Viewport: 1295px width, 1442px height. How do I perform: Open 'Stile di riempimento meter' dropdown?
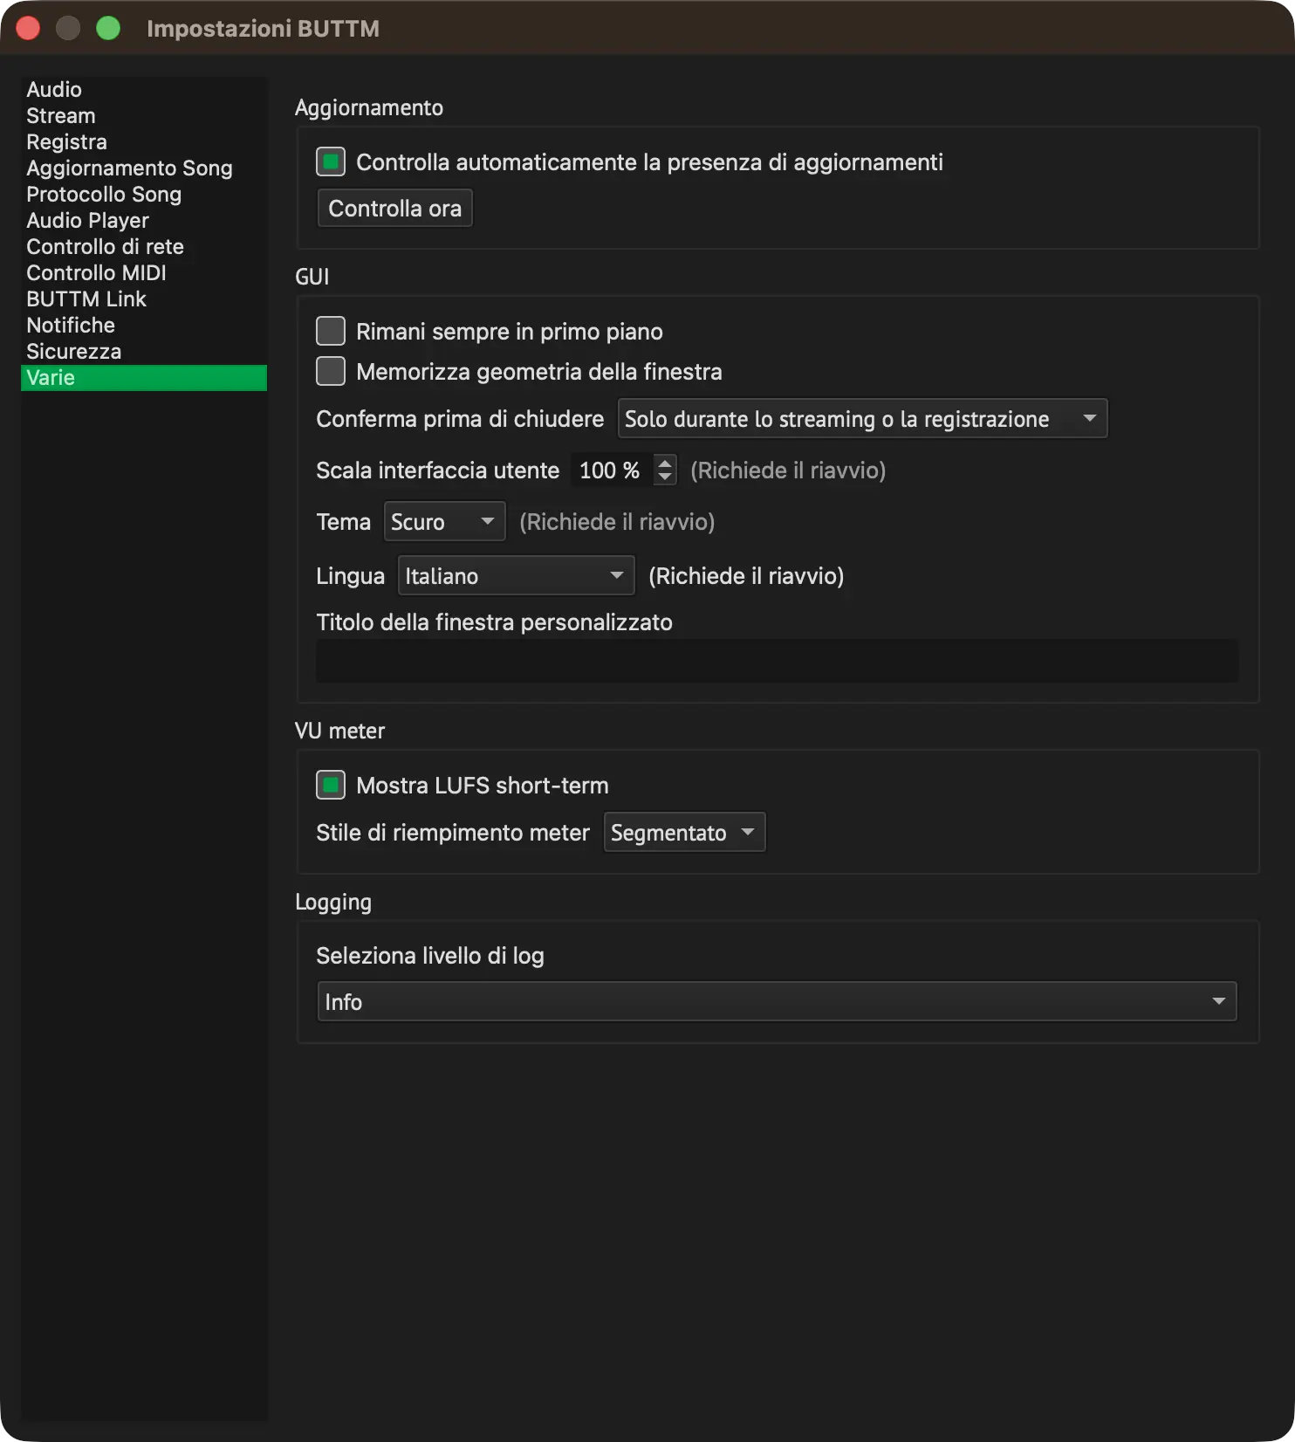[x=684, y=833]
